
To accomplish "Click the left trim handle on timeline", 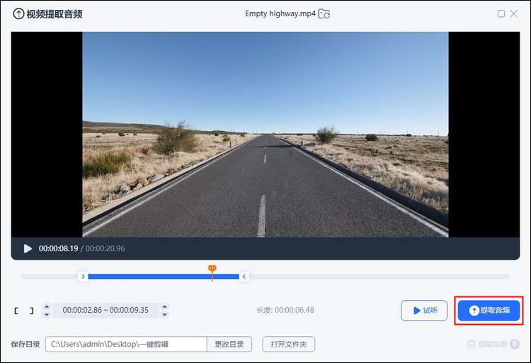I will 83,277.
